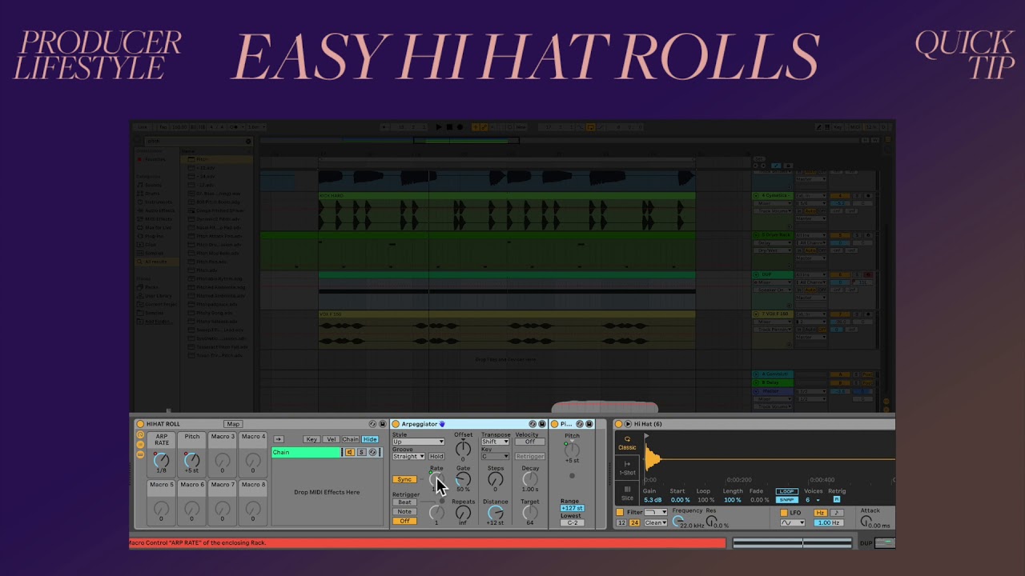Click the speaker activator icon on Chain row

(350, 452)
